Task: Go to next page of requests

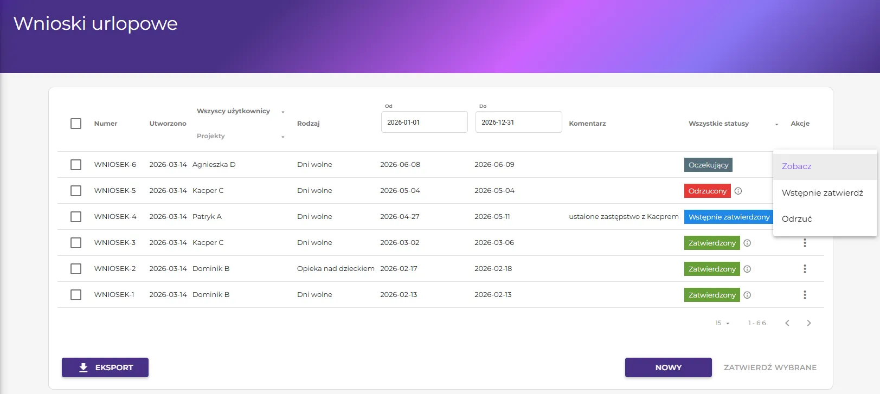Action: 808,323
